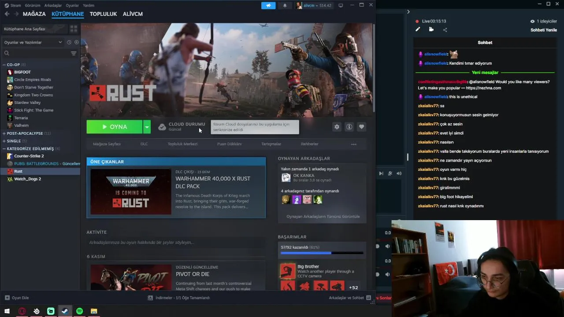Click the stream edit pencil icon
This screenshot has height=317, width=564.
(418, 29)
